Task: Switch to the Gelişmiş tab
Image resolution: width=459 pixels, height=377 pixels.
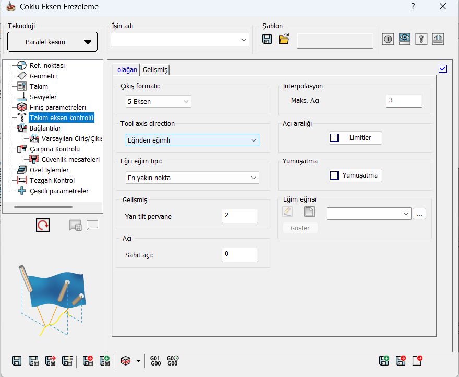Action: pos(155,70)
